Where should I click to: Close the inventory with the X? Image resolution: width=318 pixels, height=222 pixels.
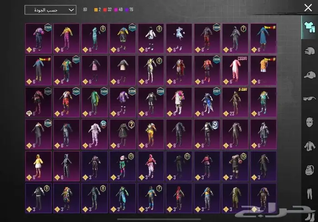(308, 7)
